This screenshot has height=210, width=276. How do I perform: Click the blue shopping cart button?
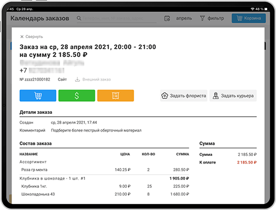[38, 96]
